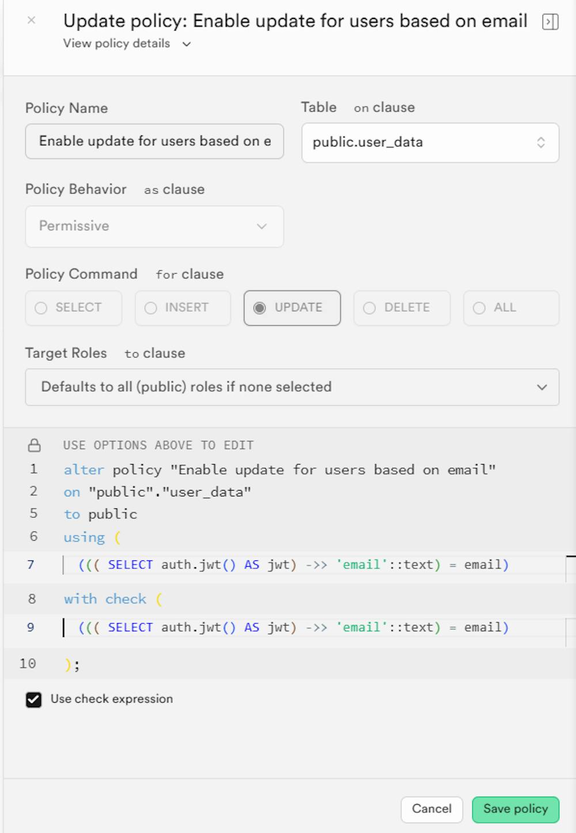Select the ALL policy command
The width and height of the screenshot is (576, 833).
(511, 308)
